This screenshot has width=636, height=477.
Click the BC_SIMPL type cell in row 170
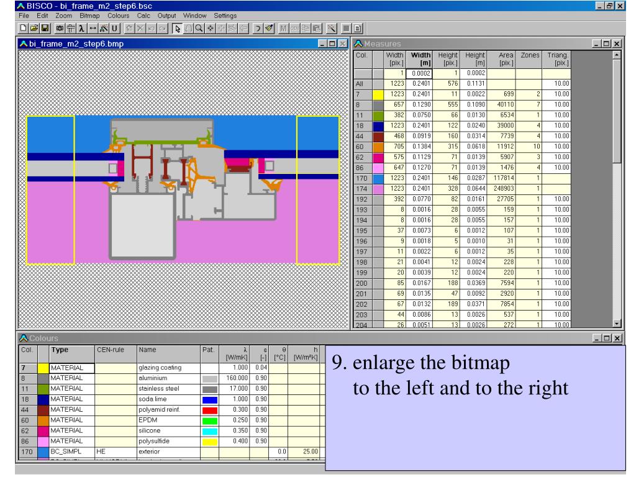point(72,452)
